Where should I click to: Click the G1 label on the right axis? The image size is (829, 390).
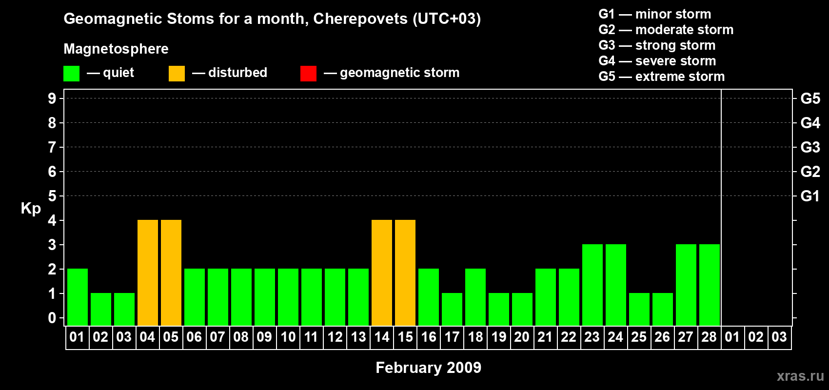tap(810, 196)
